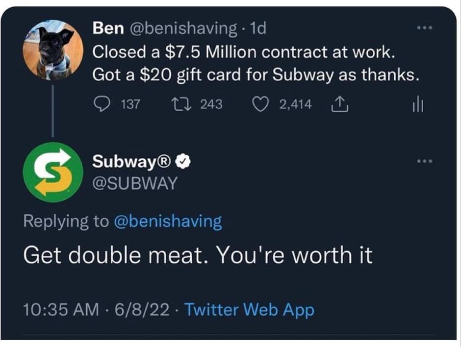The height and width of the screenshot is (347, 461).
Task: Click the Twitter Web App source link
Action: [x=249, y=310]
